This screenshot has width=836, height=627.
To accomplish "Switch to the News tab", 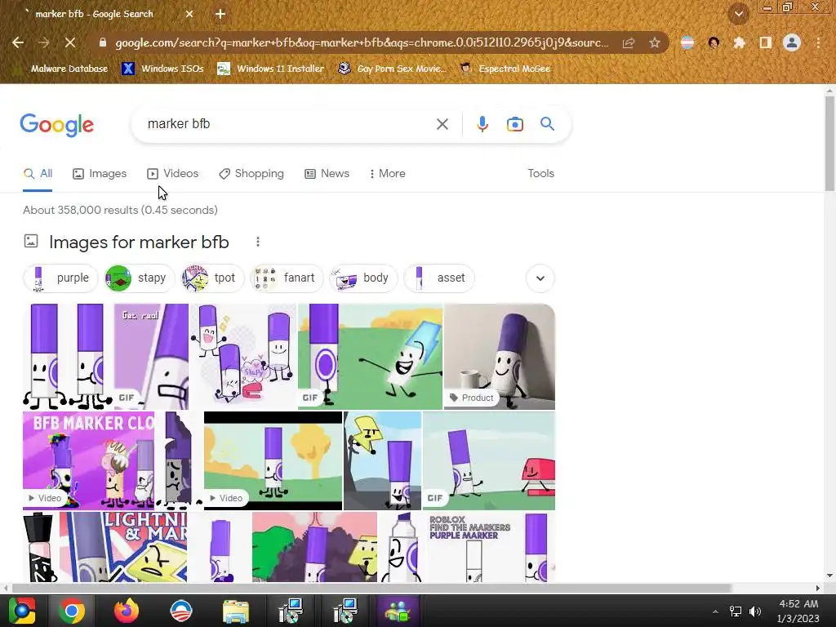I will 327,173.
